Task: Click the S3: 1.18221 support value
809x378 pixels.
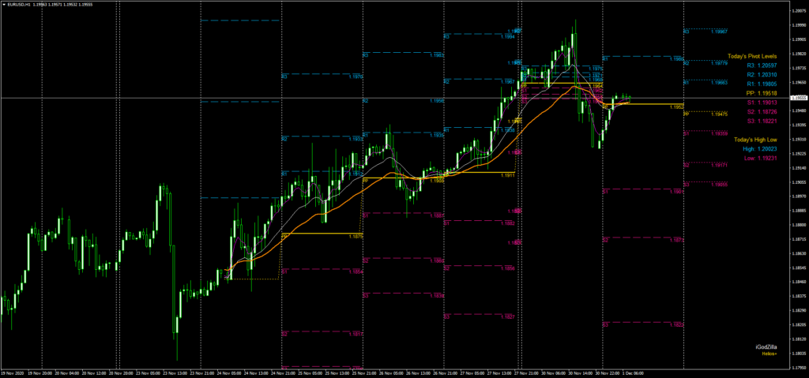Action: coord(762,122)
